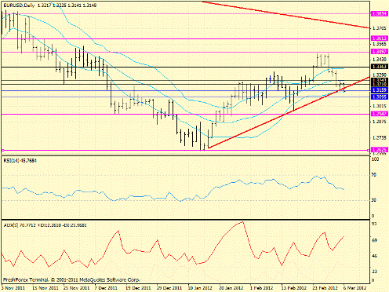Click the RSI 30 level label

(374, 200)
